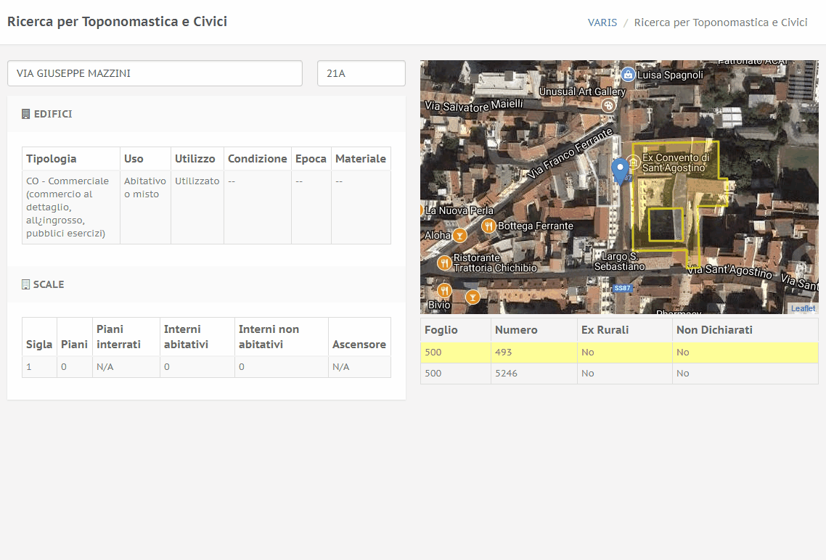Screen dimensions: 826x560
Task: Click the Condizione column header
Action: 257,159
